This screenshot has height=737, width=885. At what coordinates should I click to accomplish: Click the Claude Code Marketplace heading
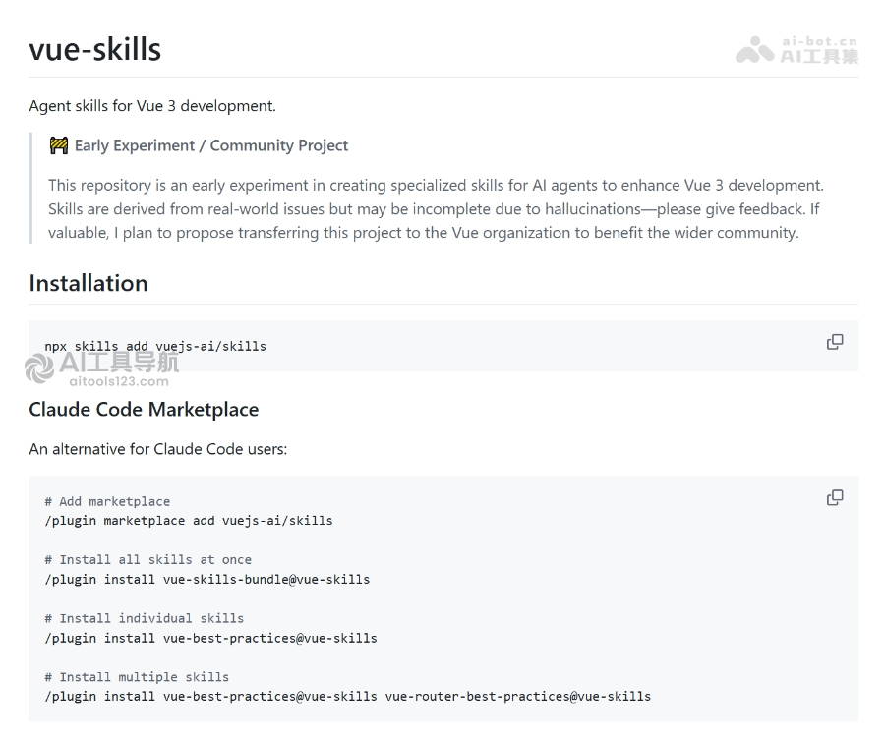coord(144,410)
